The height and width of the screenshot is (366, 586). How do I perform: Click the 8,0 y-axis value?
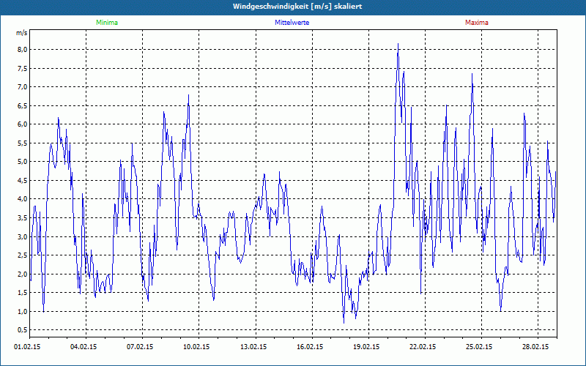click(x=23, y=50)
